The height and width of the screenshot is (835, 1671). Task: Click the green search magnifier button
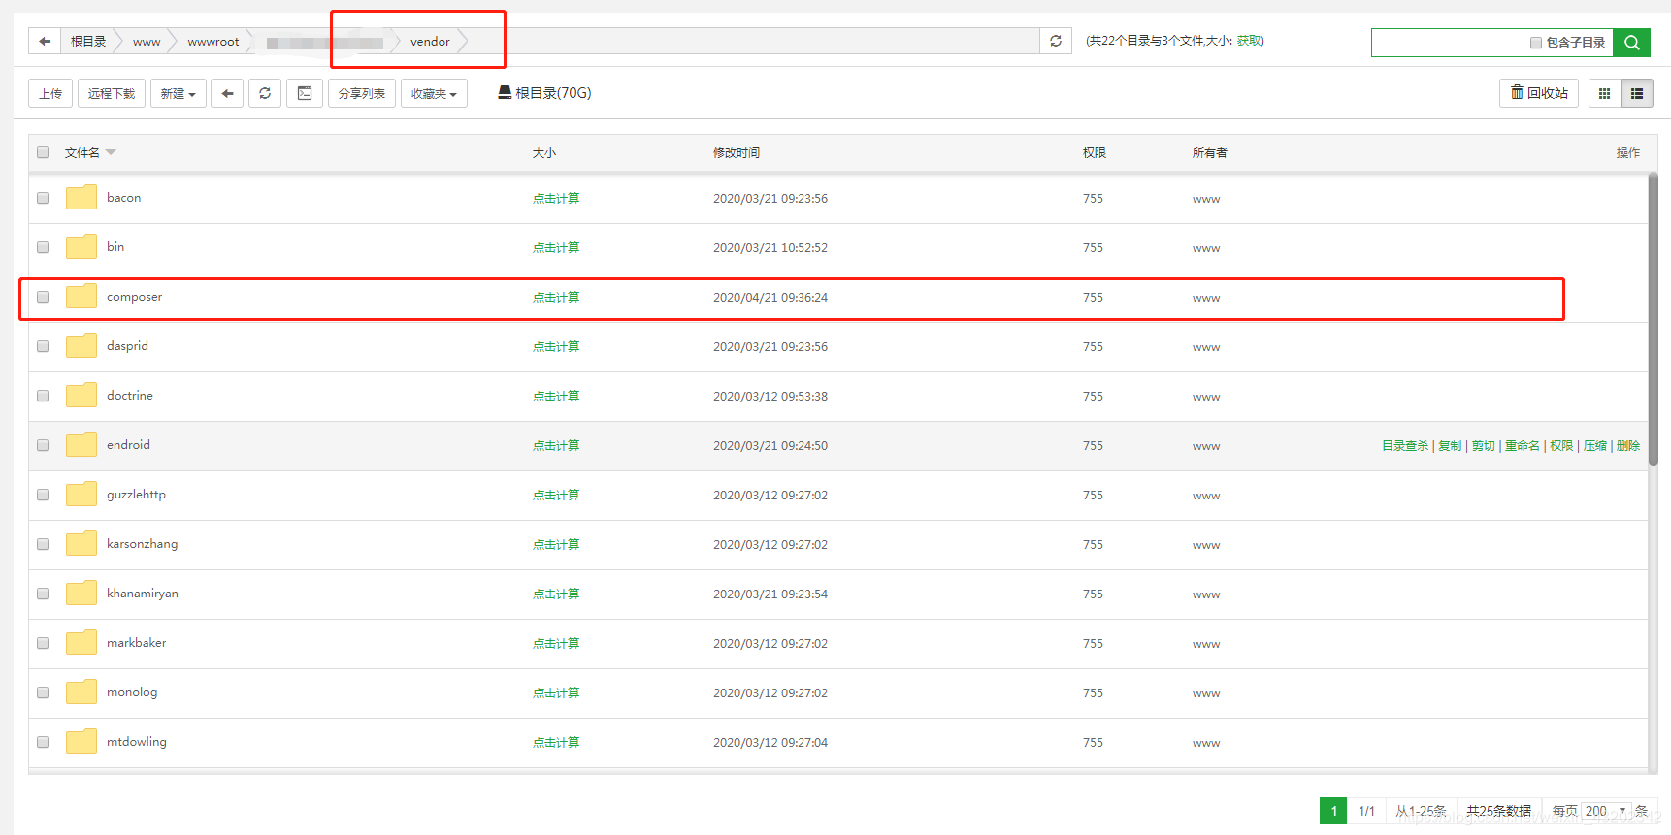coord(1631,43)
